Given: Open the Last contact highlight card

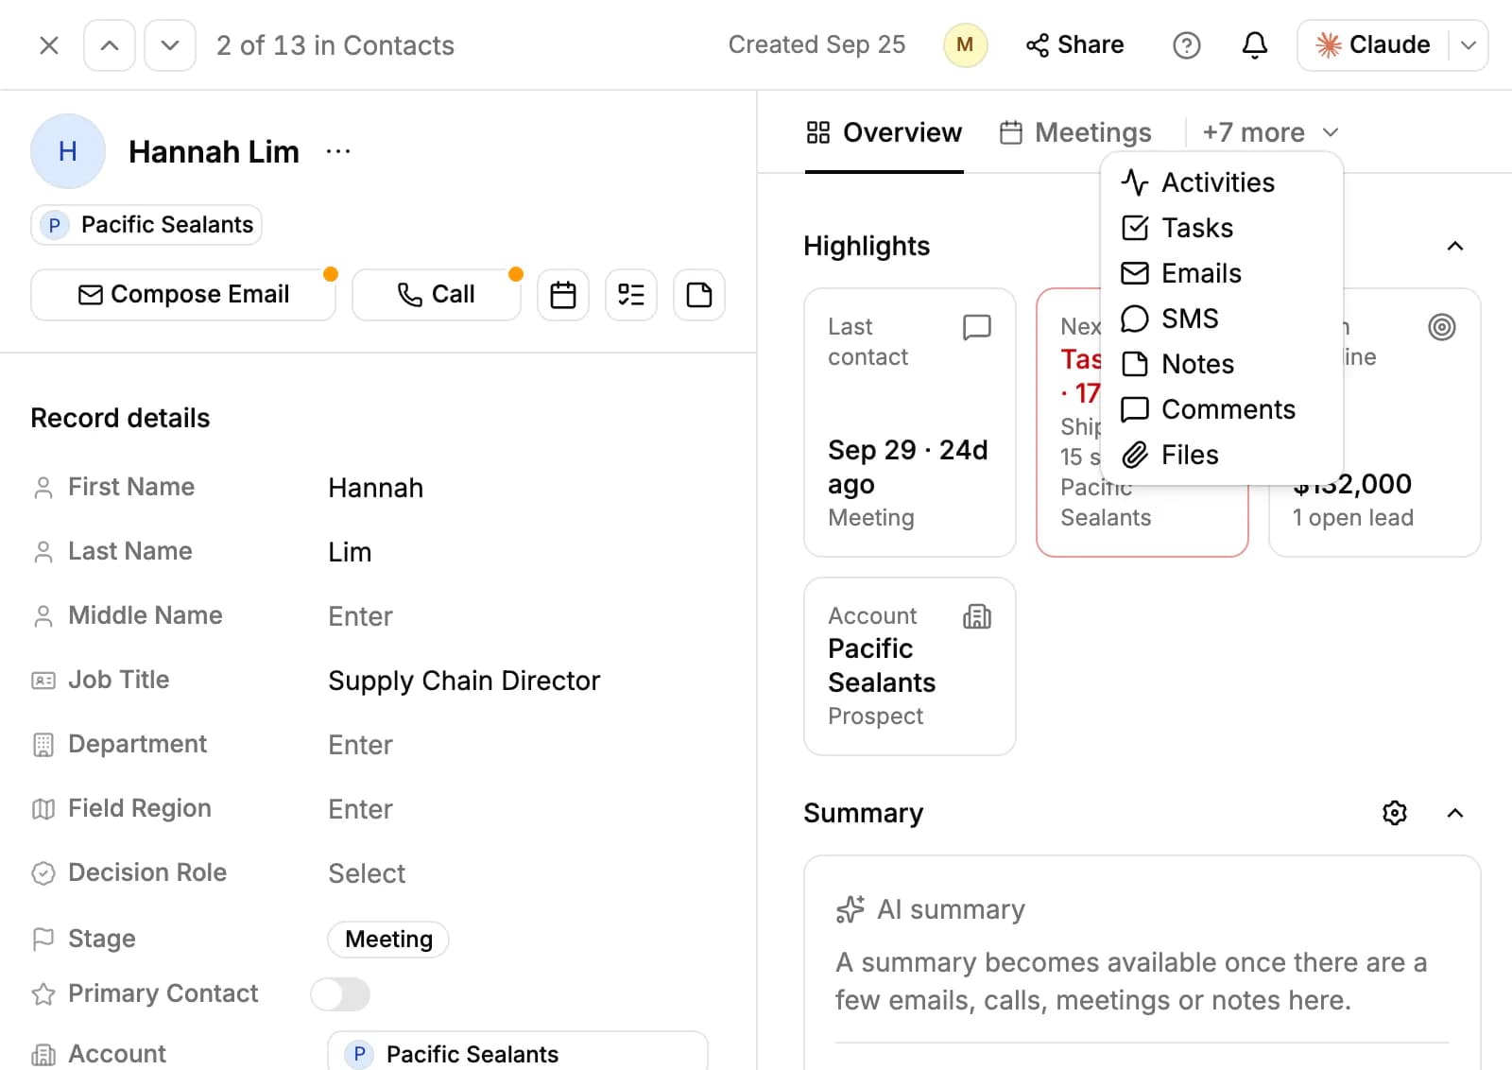Looking at the screenshot, I should coord(910,423).
